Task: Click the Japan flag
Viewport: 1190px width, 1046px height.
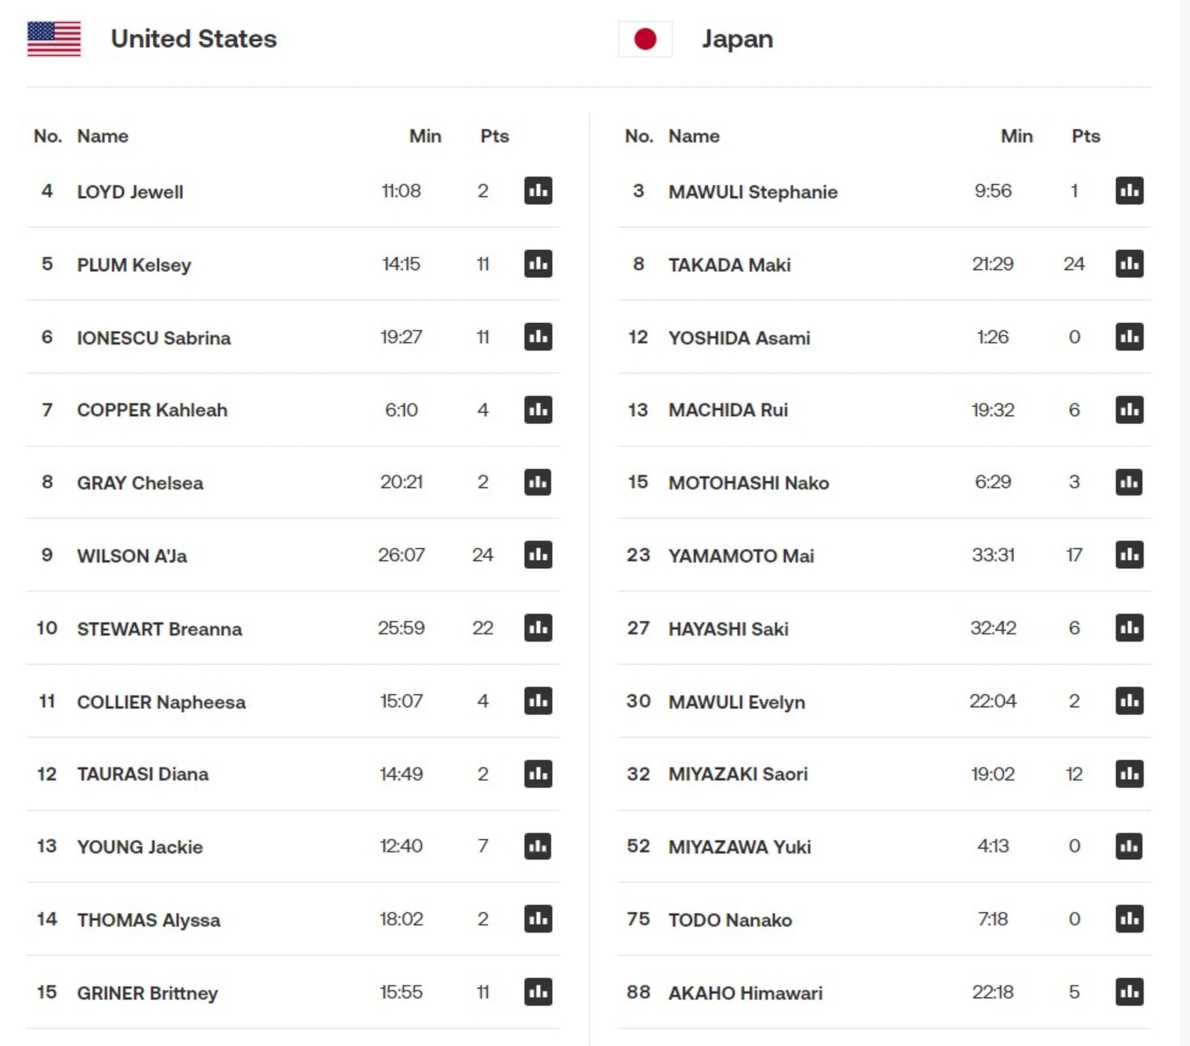Action: point(645,39)
